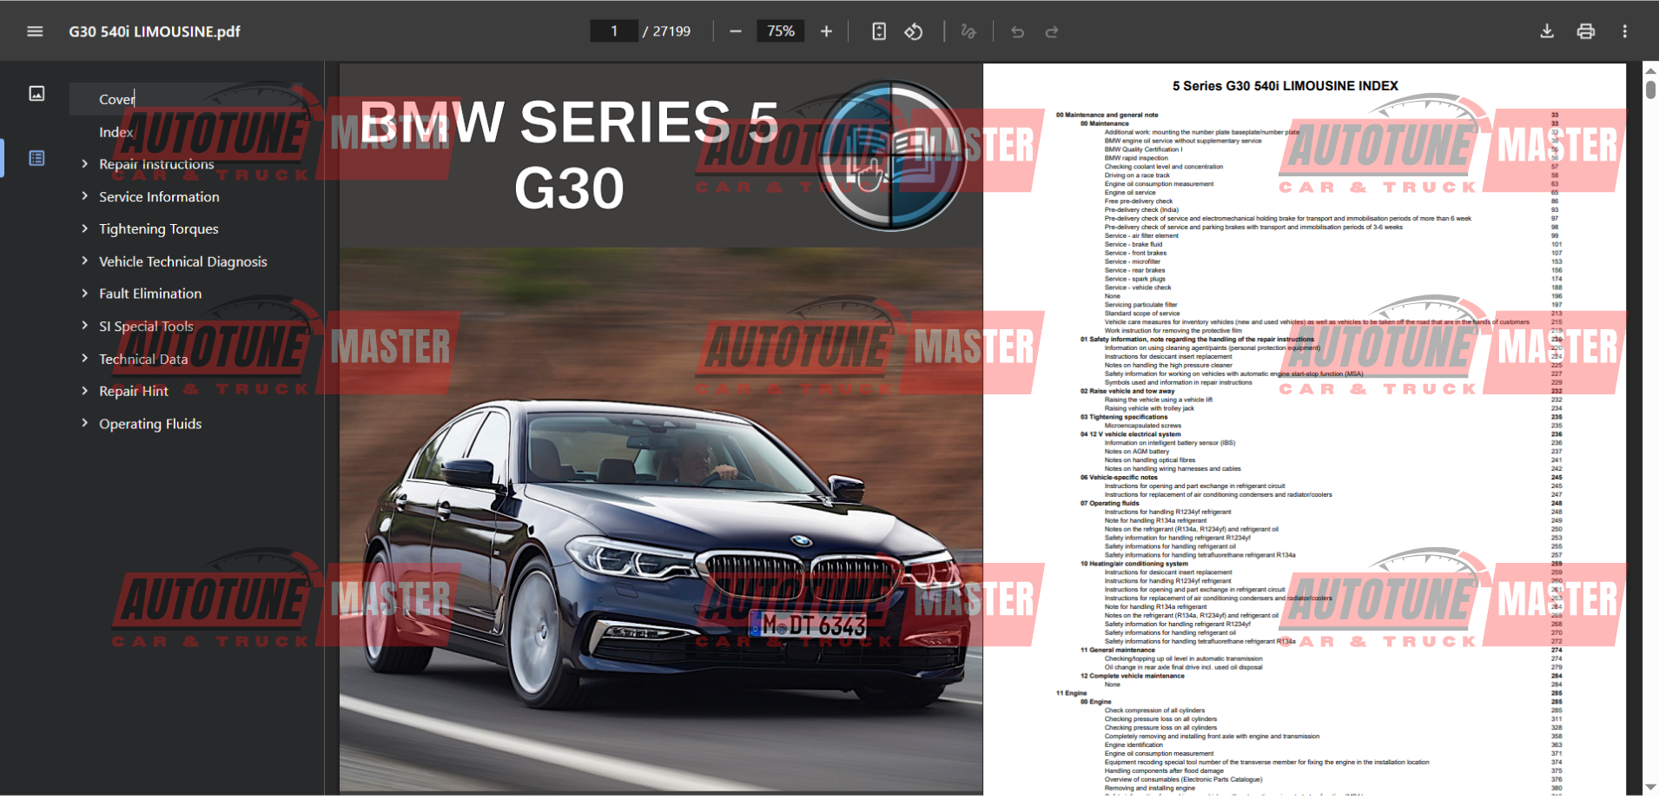Viewport: 1659px width, 800px height.
Task: Open the Index outline entry
Action: pos(116,132)
